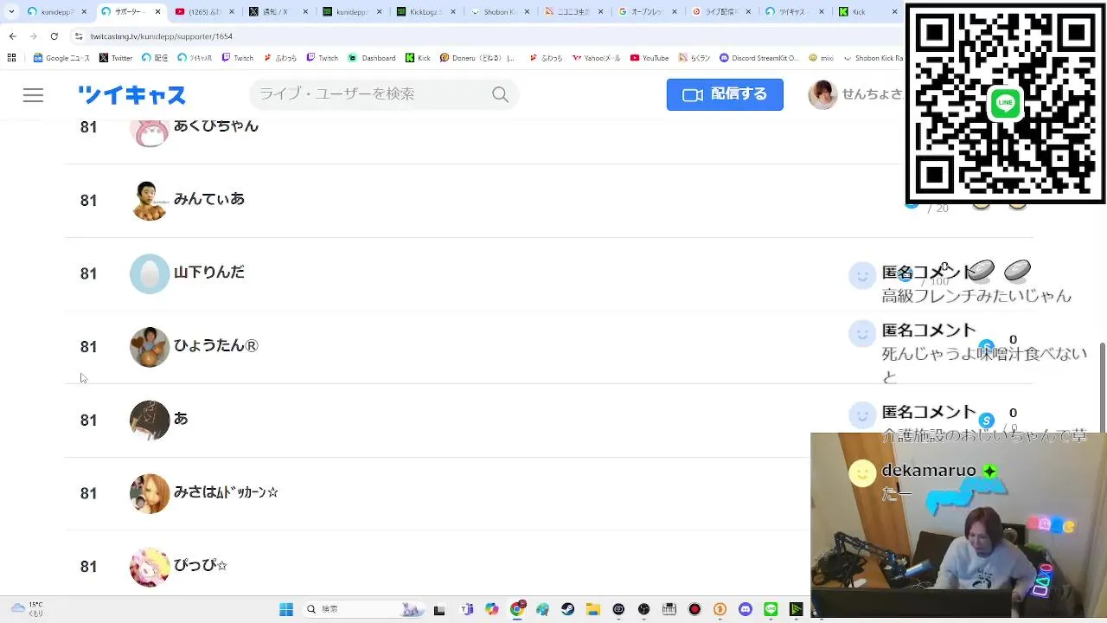Switch to the Kick tab
The width and height of the screenshot is (1107, 623).
click(867, 12)
